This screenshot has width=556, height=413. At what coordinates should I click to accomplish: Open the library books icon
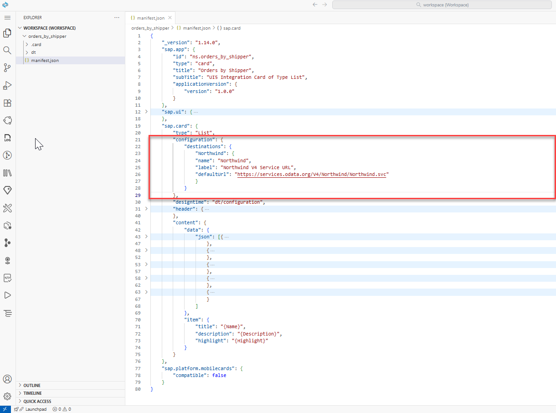tap(7, 173)
